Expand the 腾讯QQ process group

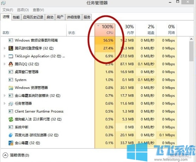click(5, 64)
